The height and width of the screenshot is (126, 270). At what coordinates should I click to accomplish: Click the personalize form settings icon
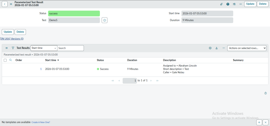(x=234, y=4)
